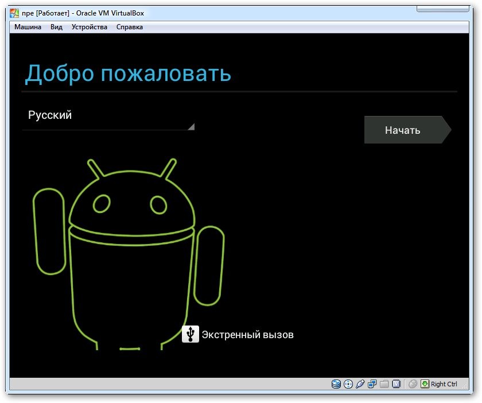Click the optical disc status icon
Viewport: 482px width, 403px height.
[348, 384]
